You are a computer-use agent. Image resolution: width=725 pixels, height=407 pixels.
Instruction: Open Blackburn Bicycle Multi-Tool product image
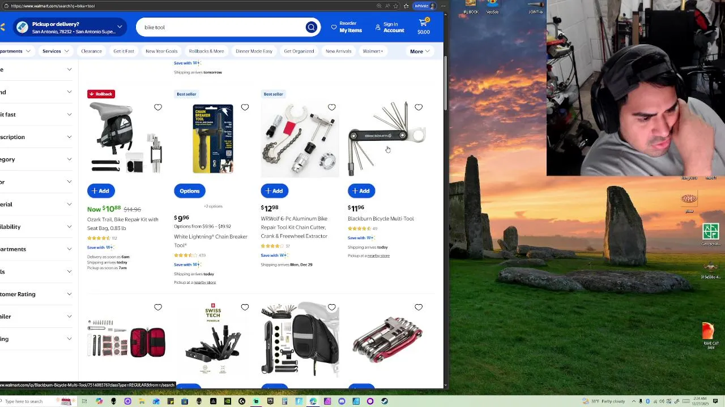pos(387,138)
